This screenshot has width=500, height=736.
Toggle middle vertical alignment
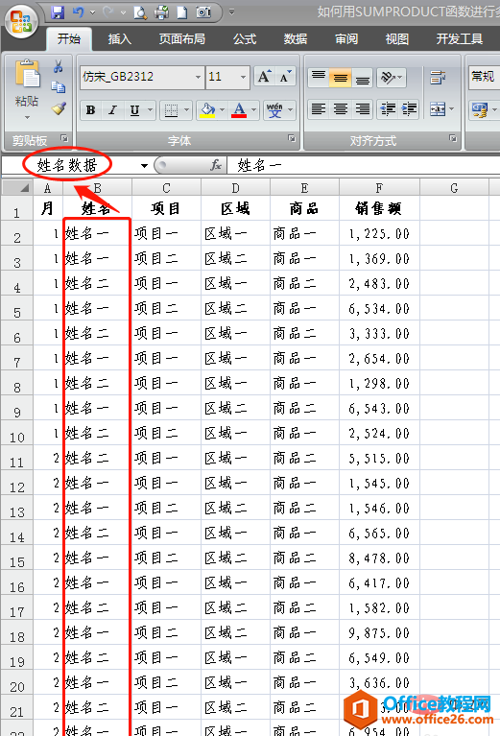[x=341, y=78]
